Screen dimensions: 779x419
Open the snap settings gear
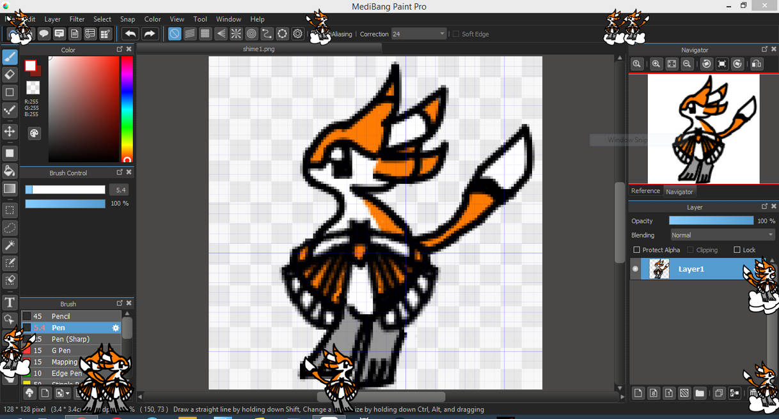[x=297, y=34]
